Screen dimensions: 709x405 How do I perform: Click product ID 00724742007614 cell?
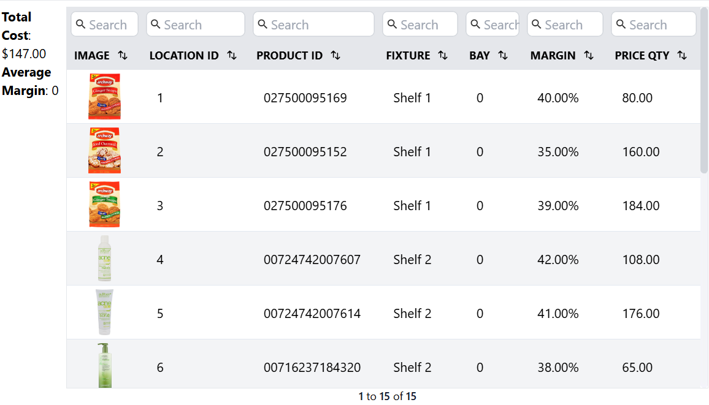(x=312, y=314)
